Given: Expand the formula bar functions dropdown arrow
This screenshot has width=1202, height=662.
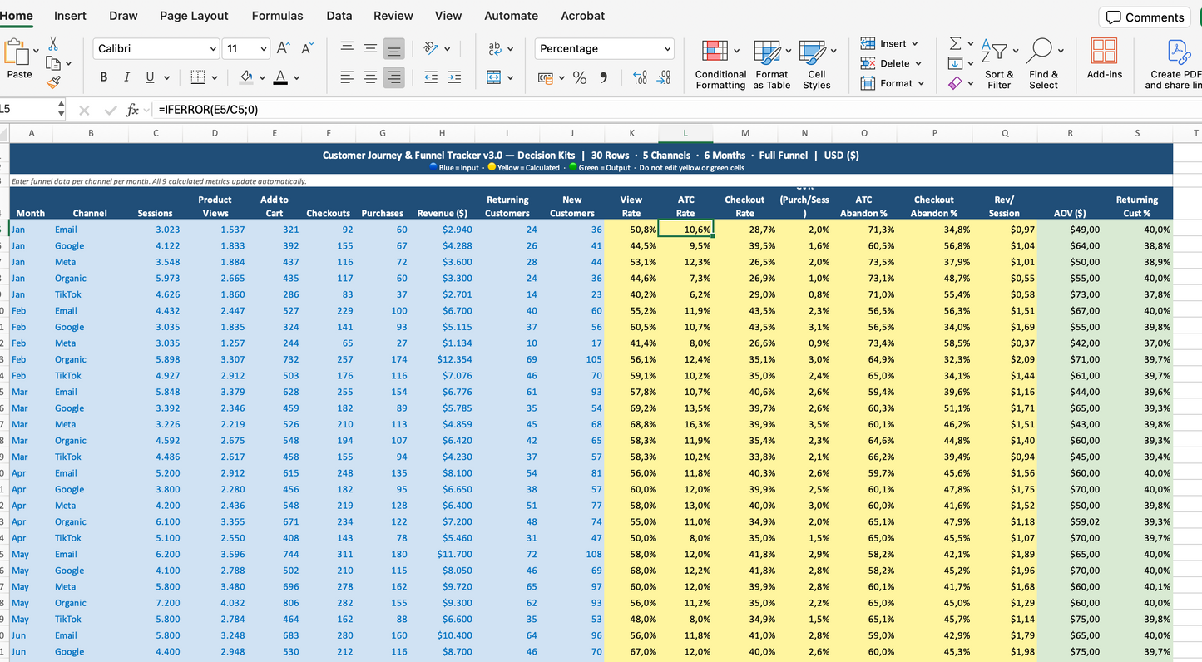Looking at the screenshot, I should point(147,110).
